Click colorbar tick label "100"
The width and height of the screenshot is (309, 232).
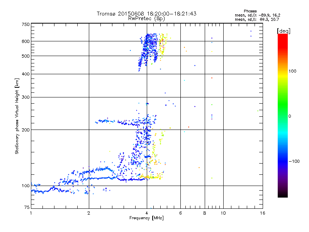292,71
